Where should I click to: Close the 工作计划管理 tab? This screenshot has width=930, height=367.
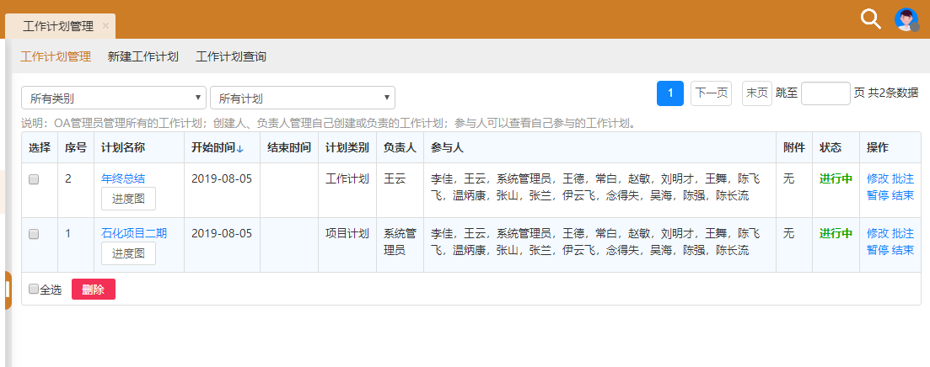click(x=105, y=26)
